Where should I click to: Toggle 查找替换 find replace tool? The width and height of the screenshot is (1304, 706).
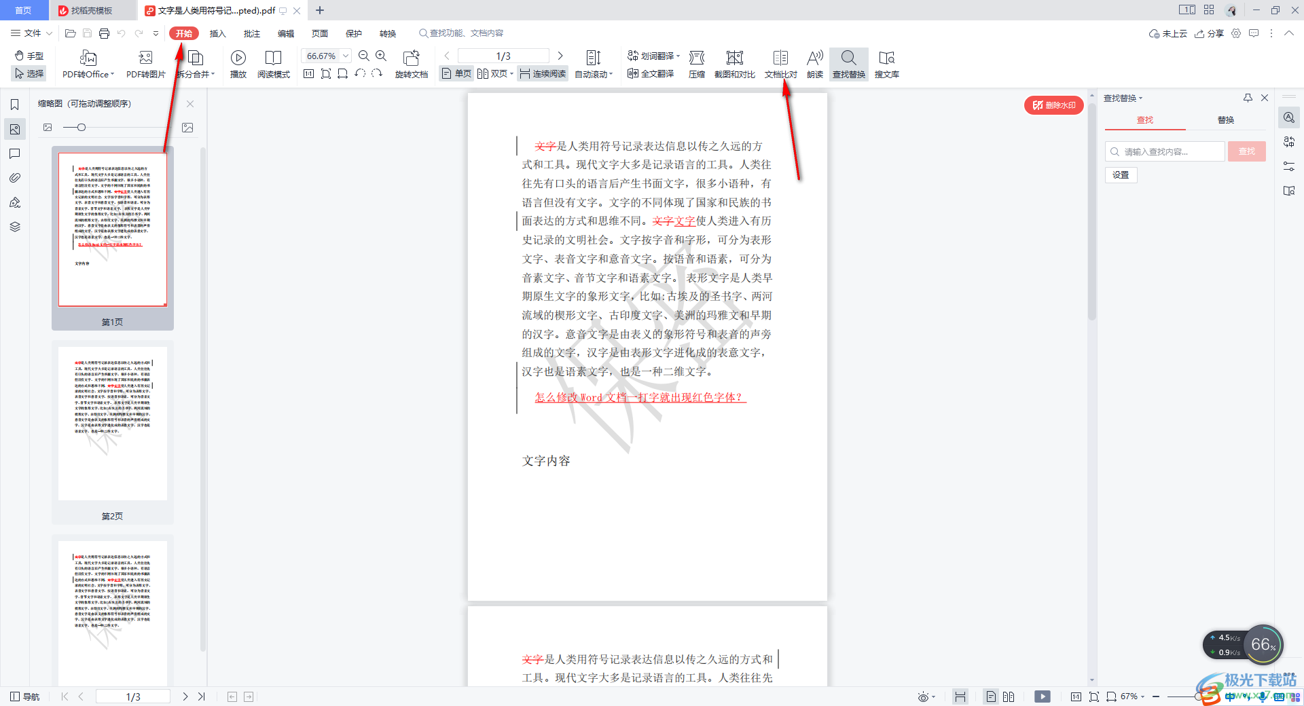pos(849,65)
